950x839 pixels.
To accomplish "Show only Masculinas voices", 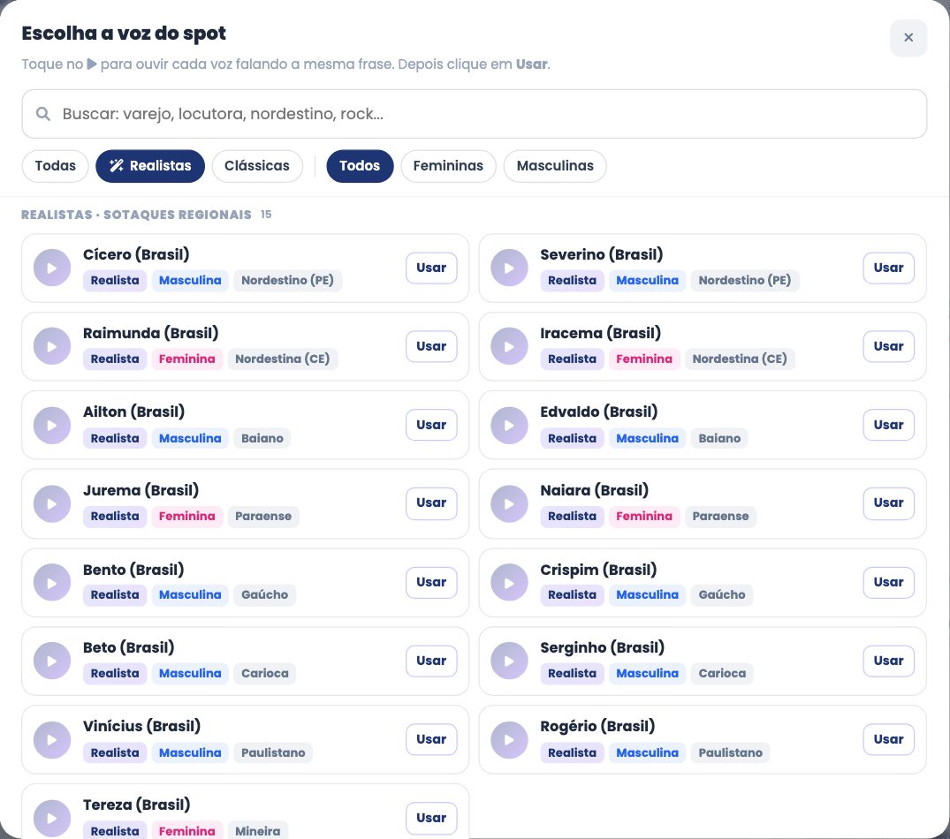I will tap(555, 166).
